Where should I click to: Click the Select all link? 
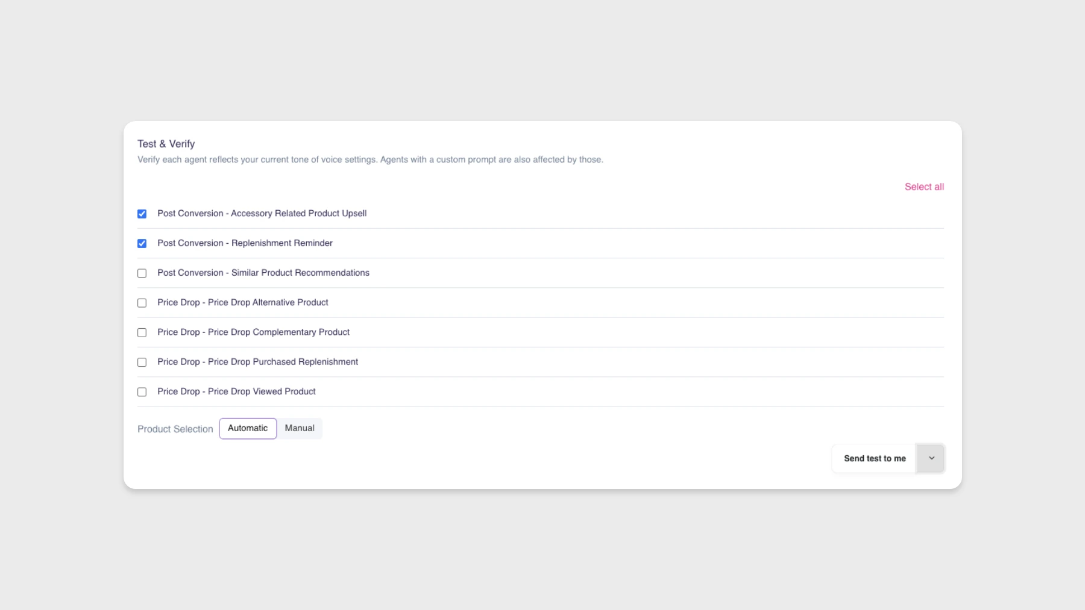pyautogui.click(x=924, y=187)
